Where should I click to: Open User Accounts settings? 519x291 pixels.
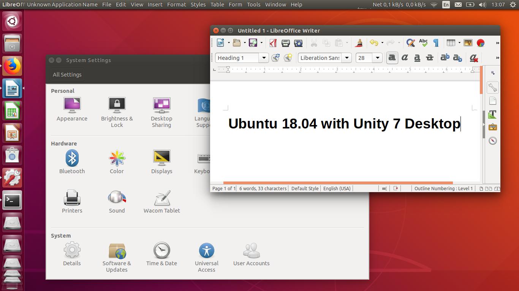(251, 254)
